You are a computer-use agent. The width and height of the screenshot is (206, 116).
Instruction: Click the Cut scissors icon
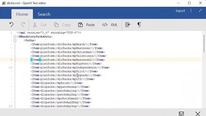point(35,25)
